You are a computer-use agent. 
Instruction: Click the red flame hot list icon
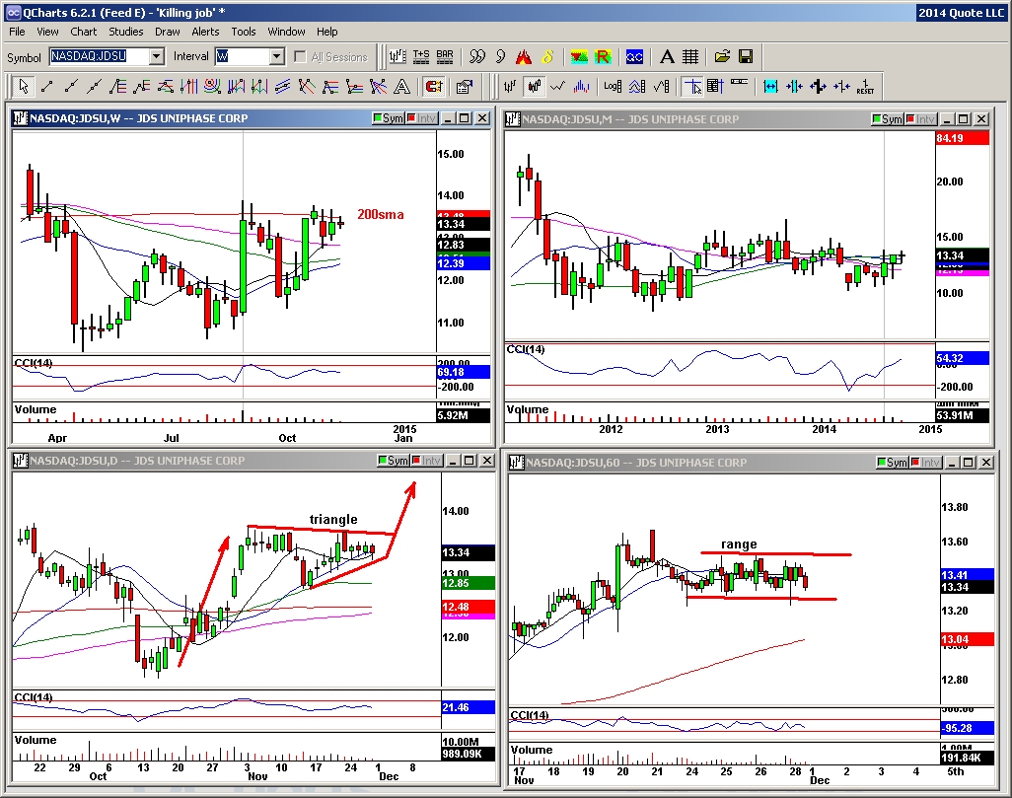click(524, 57)
